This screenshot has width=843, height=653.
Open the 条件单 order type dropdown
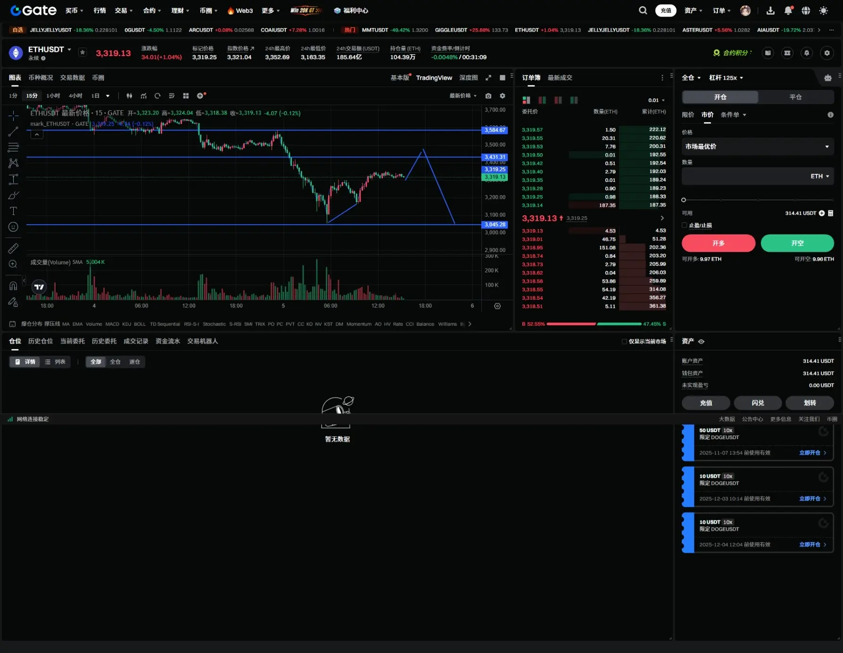click(733, 115)
